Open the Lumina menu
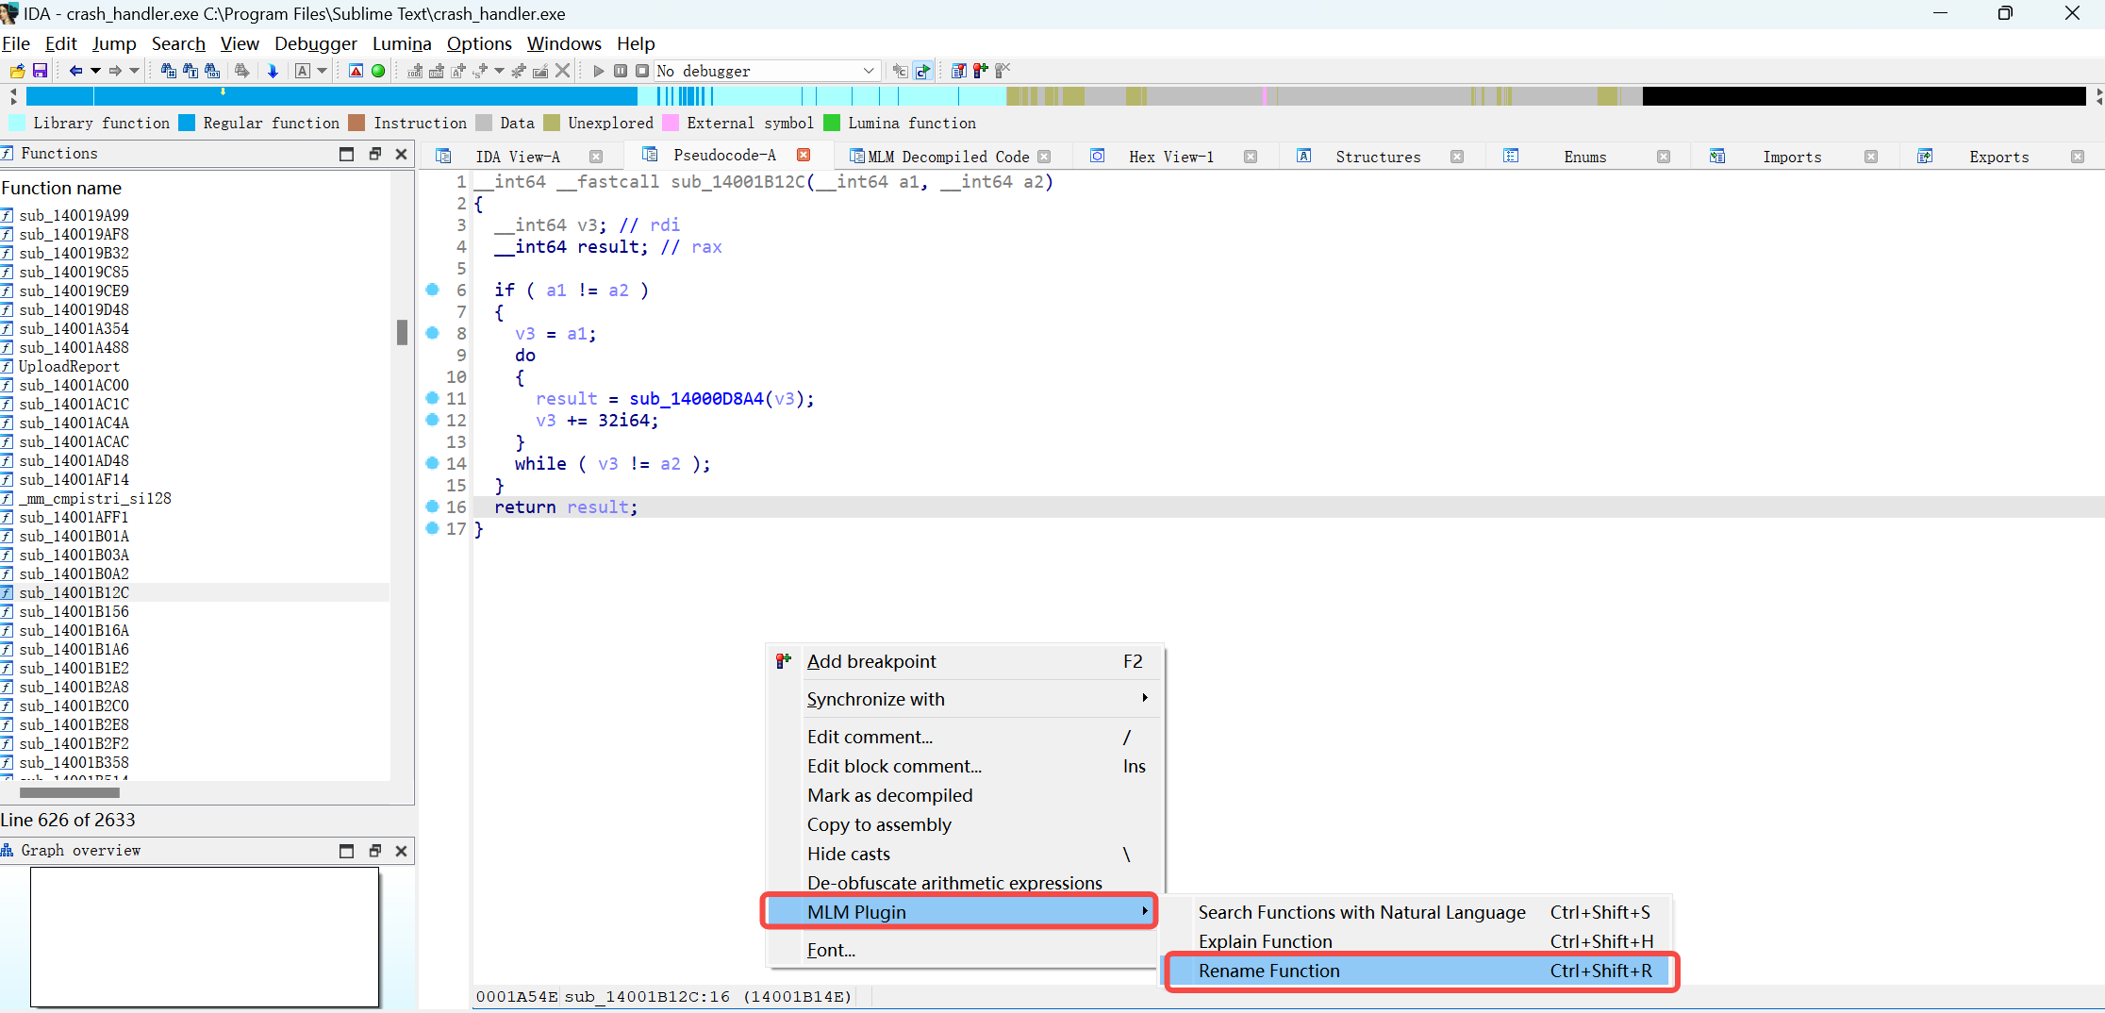 pos(402,43)
